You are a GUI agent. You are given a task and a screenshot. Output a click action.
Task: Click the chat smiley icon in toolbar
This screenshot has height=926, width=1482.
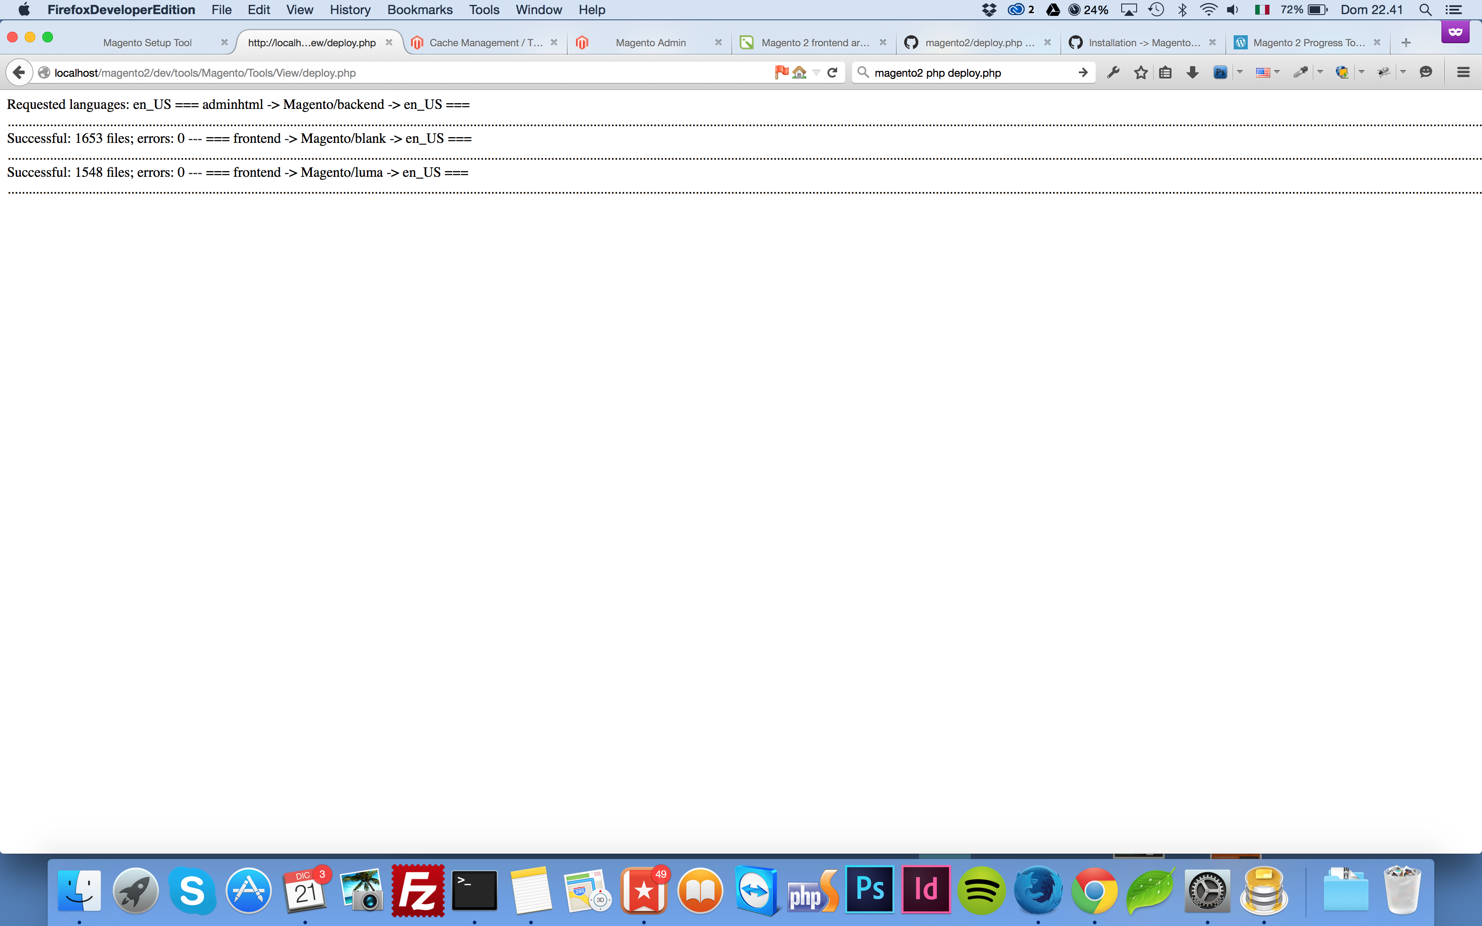click(1426, 72)
